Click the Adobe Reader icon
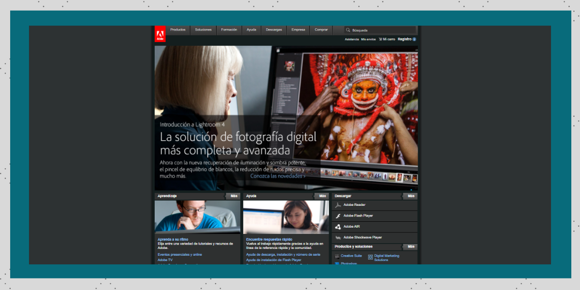This screenshot has height=290, width=580. click(338, 205)
